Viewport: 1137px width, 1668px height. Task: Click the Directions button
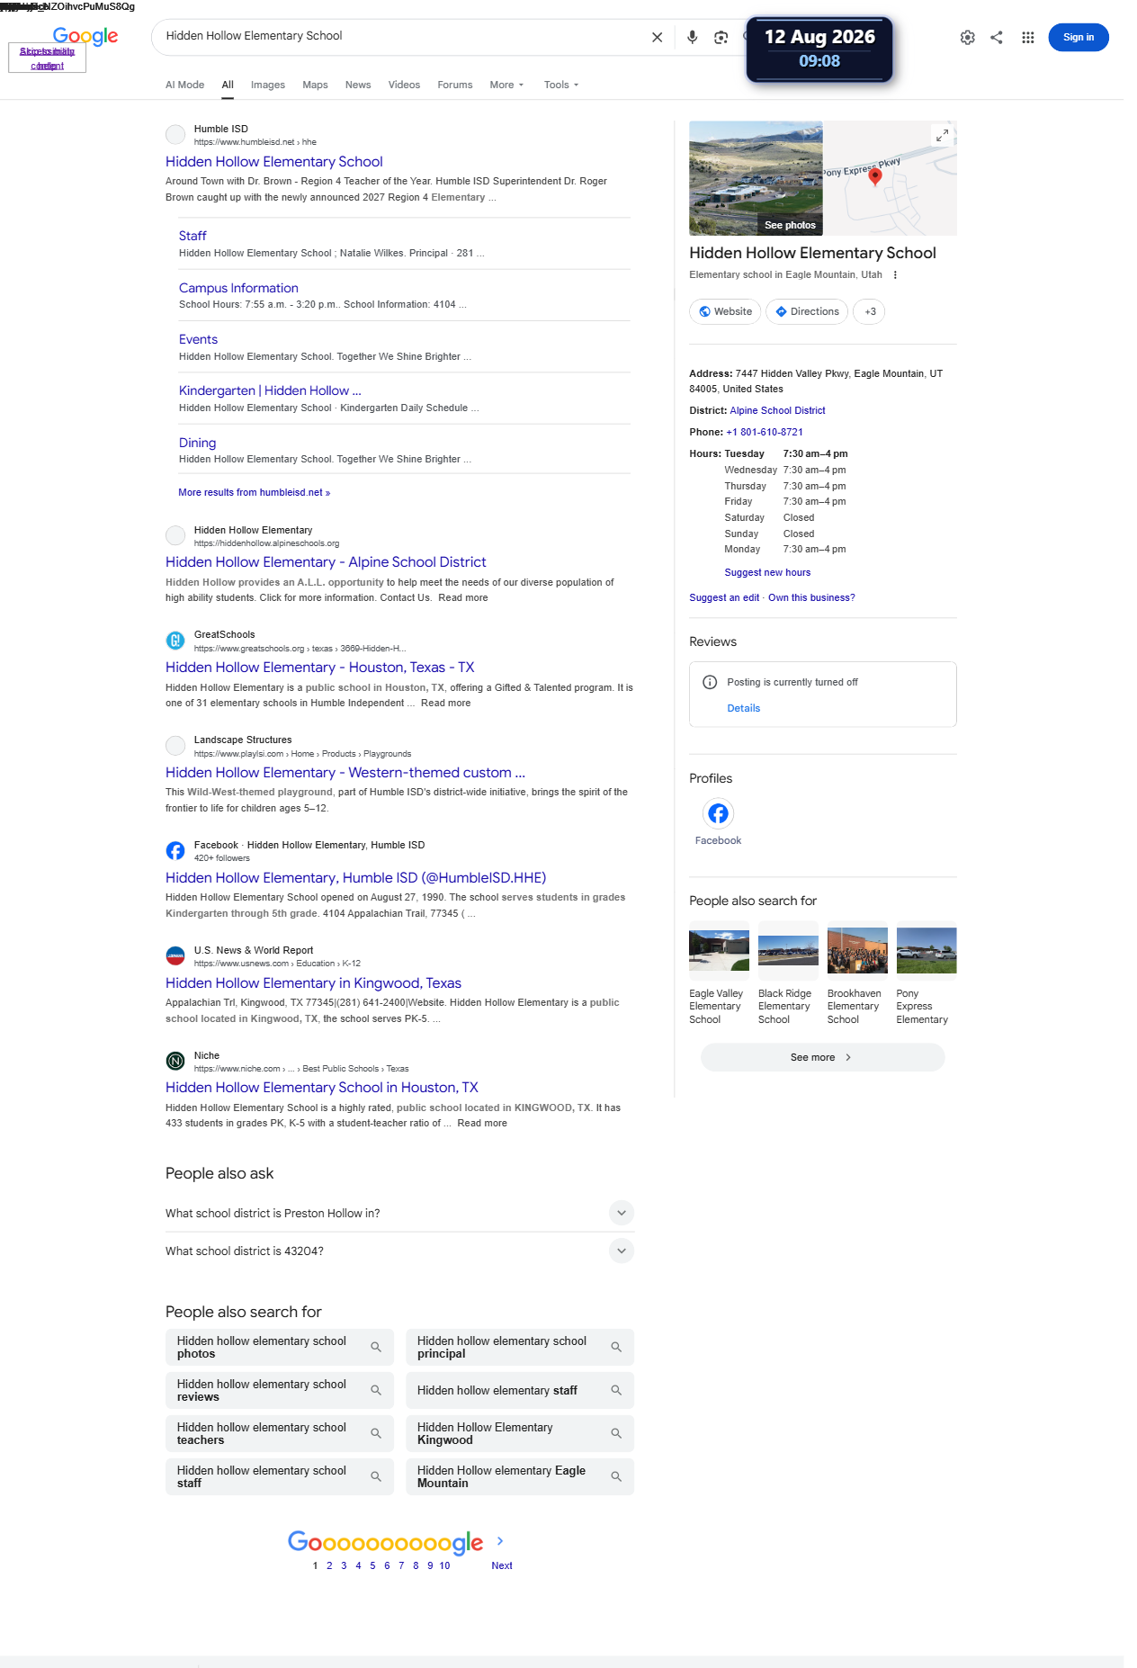pos(807,311)
